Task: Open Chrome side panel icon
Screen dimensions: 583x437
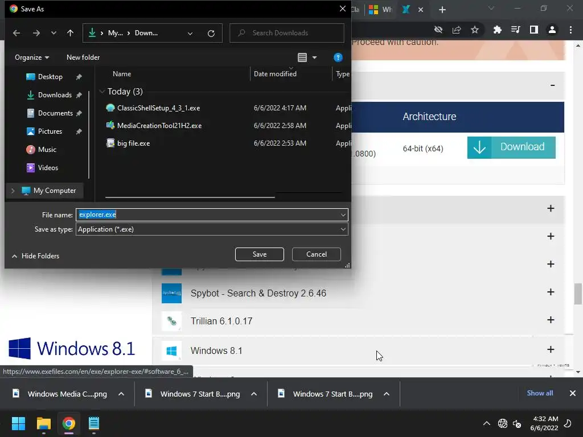Action: [534, 30]
